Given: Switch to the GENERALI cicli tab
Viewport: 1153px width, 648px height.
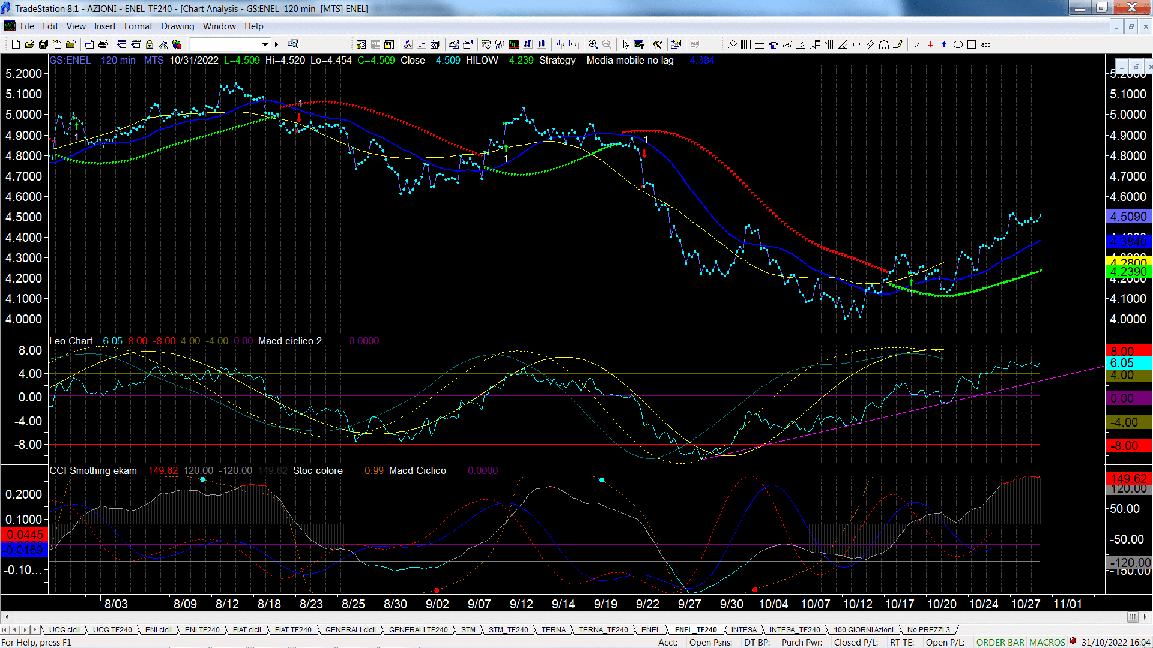Looking at the screenshot, I should click(351, 629).
